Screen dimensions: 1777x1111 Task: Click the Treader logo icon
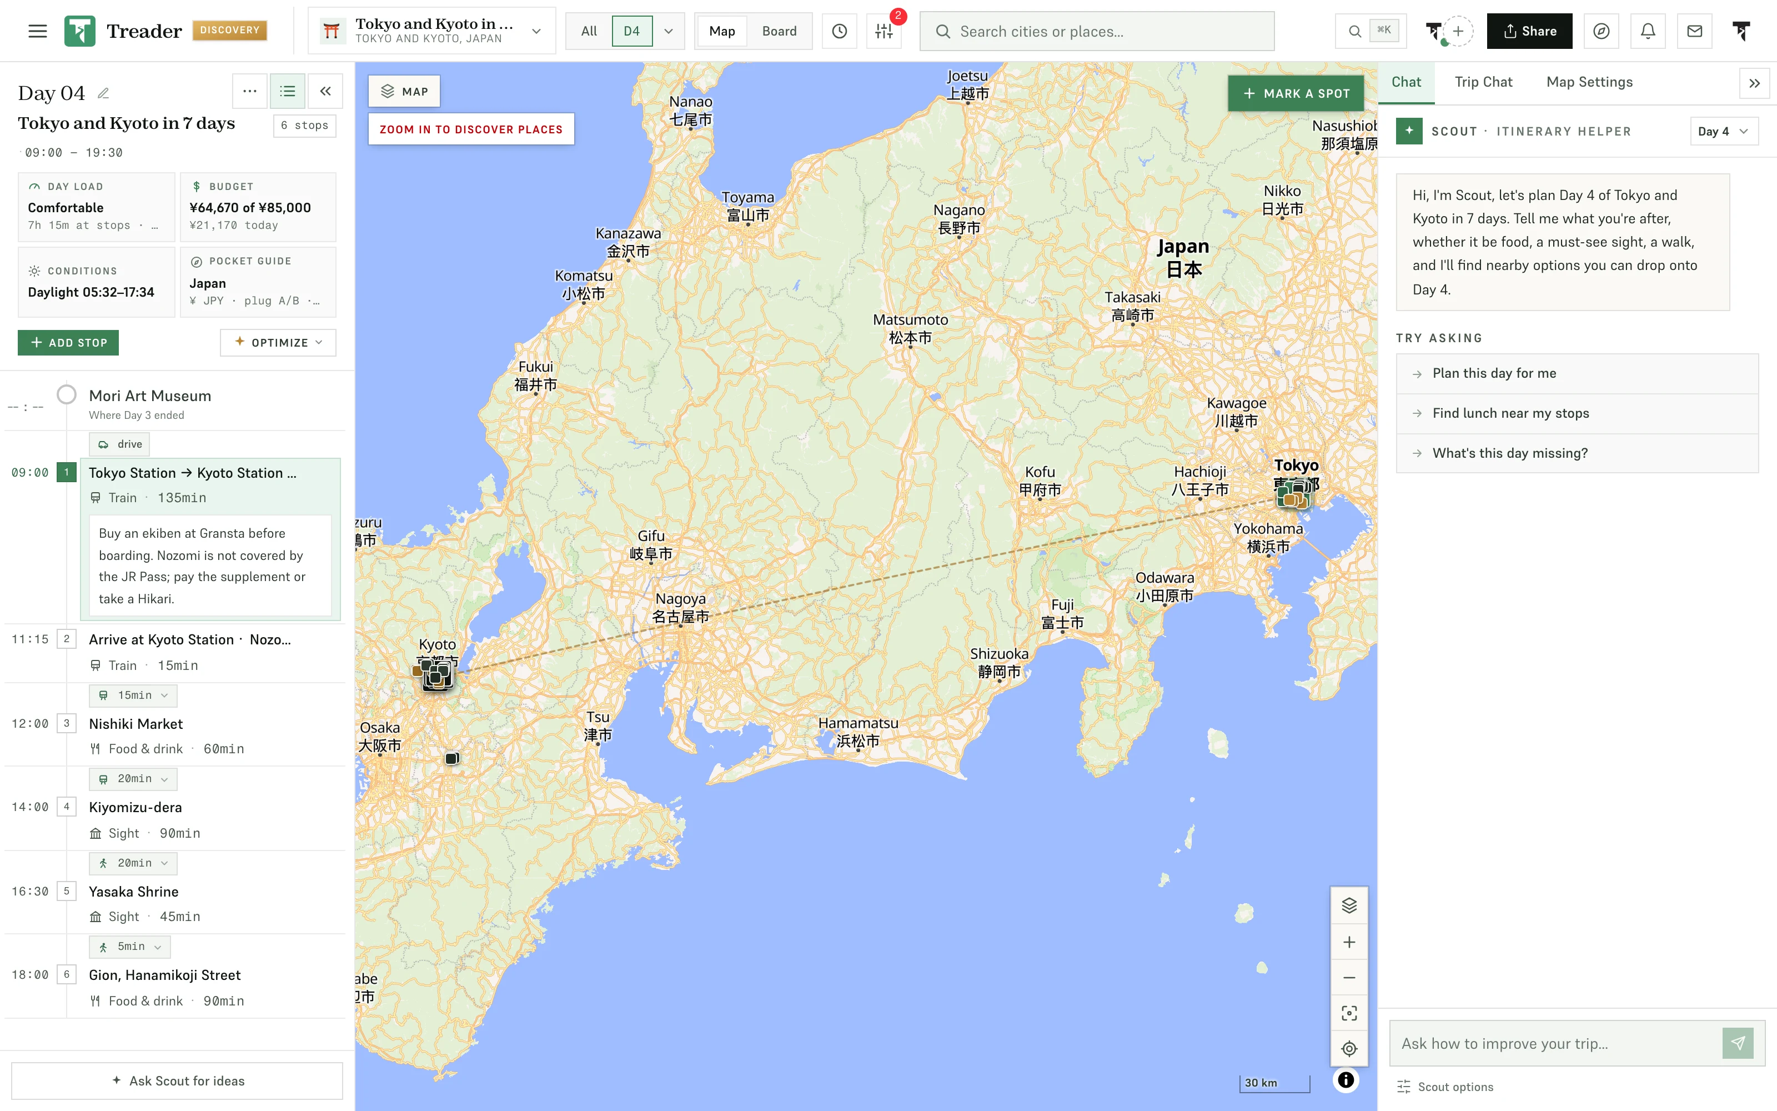79,31
